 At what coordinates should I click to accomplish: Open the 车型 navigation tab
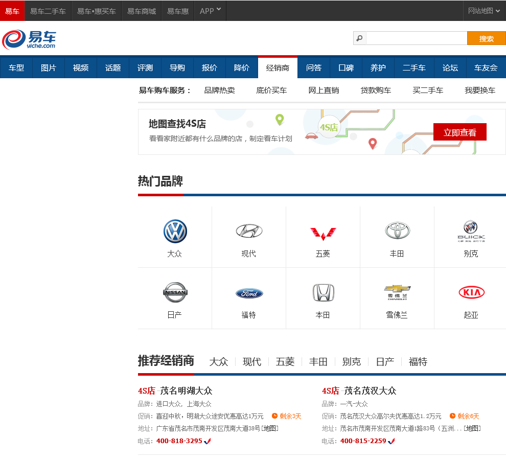[x=16, y=68]
